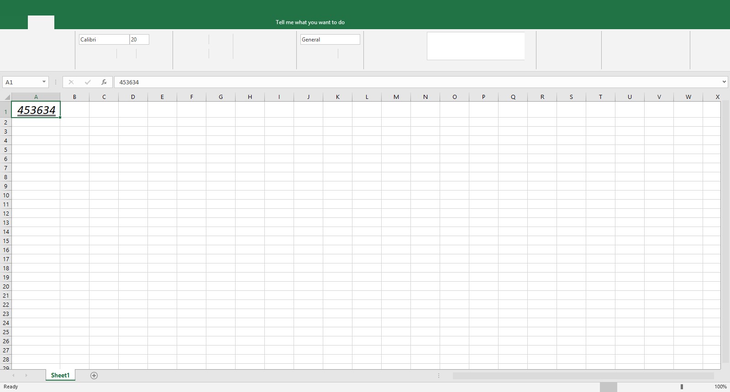730x392 pixels.
Task: Add a new sheet with plus icon
Action: [x=94, y=376]
